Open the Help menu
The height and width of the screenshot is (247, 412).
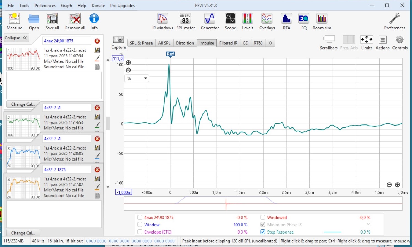click(x=82, y=6)
